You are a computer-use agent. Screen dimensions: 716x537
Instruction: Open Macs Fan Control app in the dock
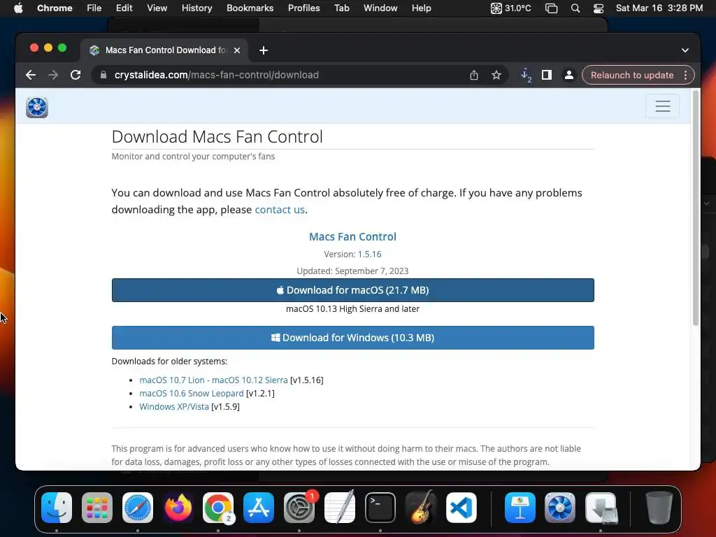click(560, 508)
